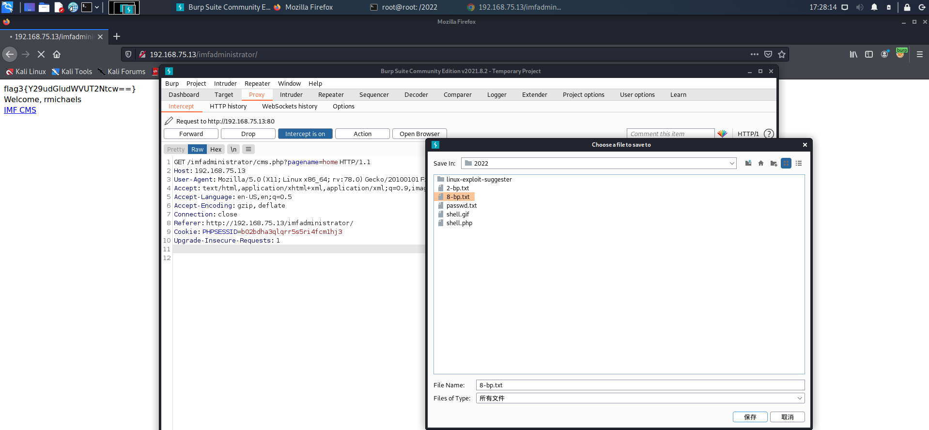Click Open Browser in Burp
The width and height of the screenshot is (929, 430).
419,134
